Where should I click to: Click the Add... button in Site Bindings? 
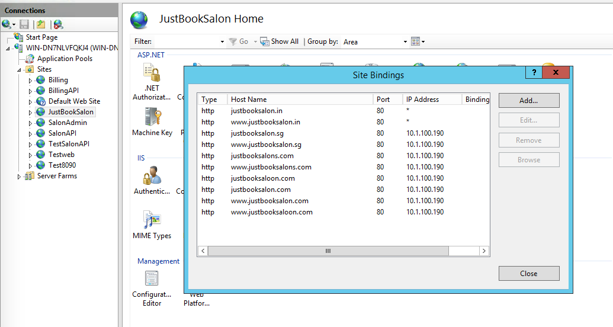click(x=528, y=101)
